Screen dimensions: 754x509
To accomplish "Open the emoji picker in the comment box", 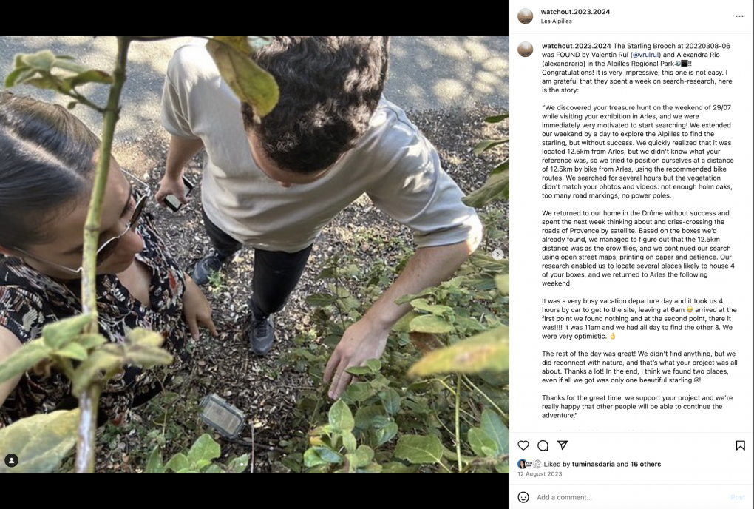I will [x=523, y=497].
